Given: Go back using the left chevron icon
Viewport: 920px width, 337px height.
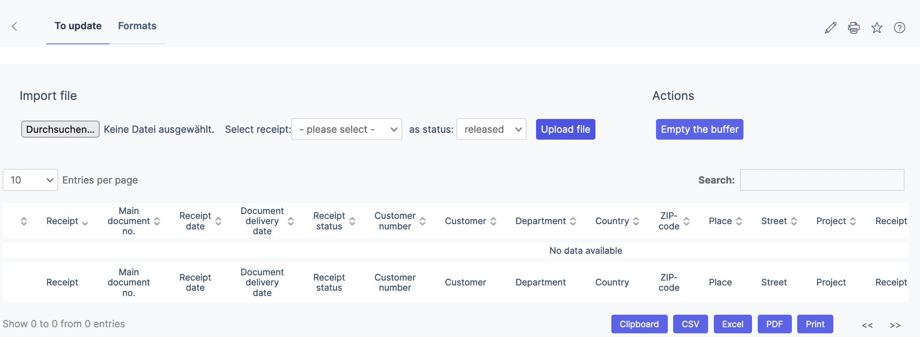Looking at the screenshot, I should click(x=15, y=26).
